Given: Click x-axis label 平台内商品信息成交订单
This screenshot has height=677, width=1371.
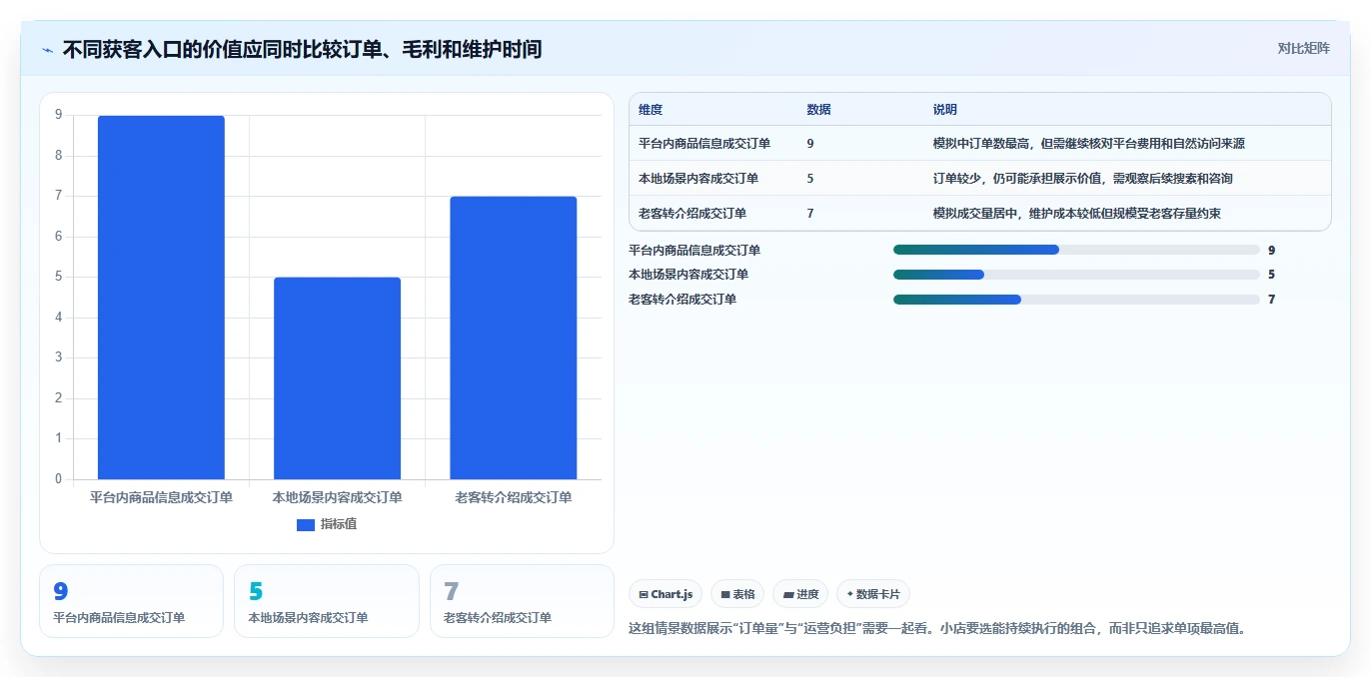Looking at the screenshot, I should [161, 496].
